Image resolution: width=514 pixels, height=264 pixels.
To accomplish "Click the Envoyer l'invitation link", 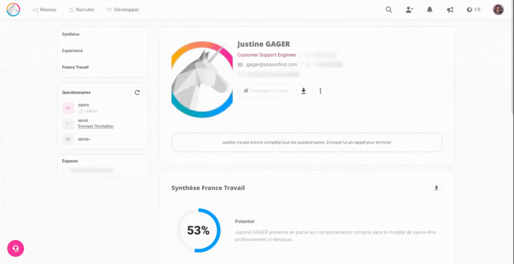I will [x=95, y=126].
